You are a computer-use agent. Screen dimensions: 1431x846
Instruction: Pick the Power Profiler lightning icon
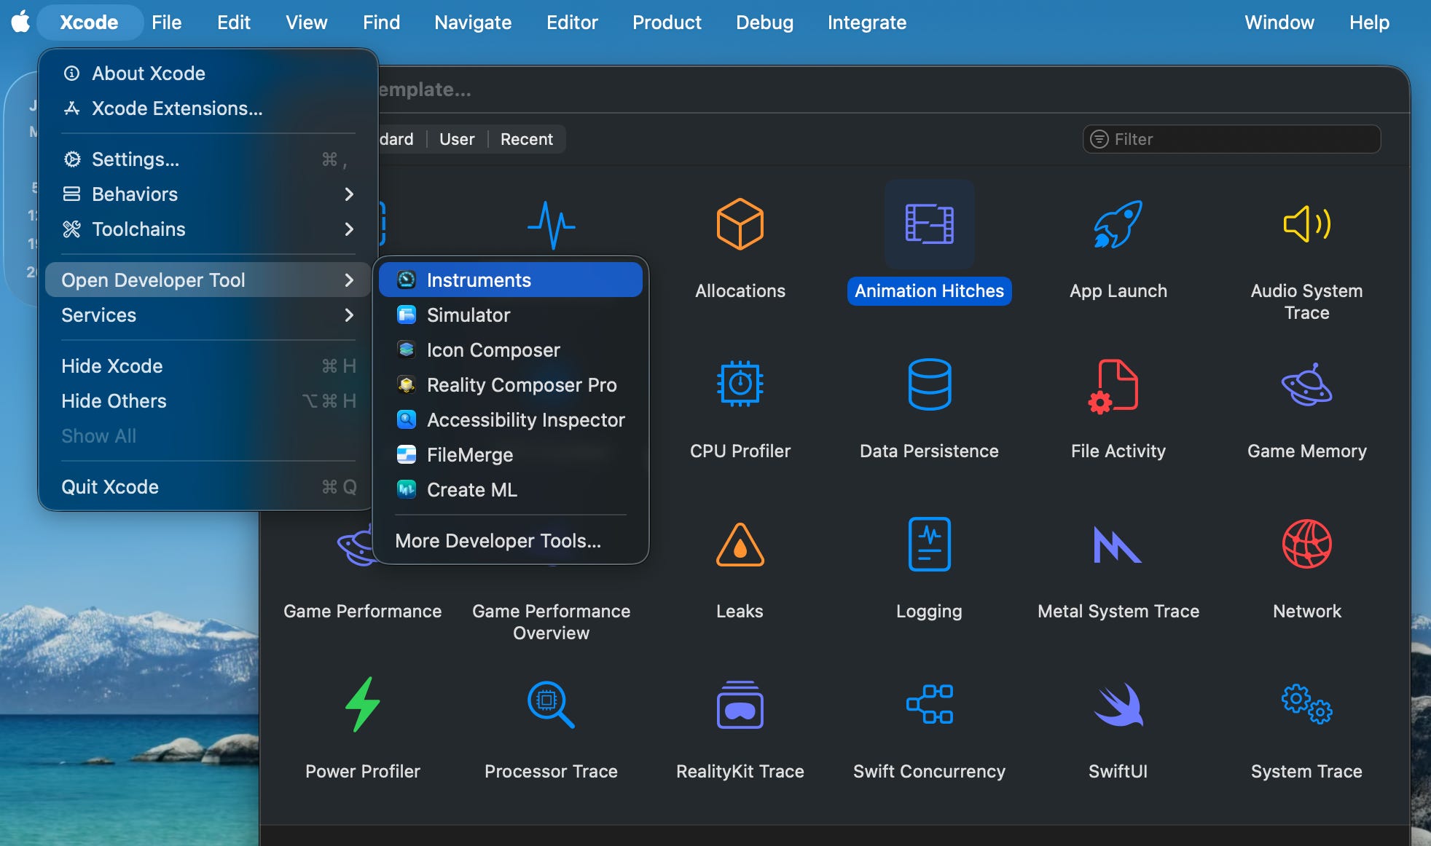pyautogui.click(x=362, y=705)
